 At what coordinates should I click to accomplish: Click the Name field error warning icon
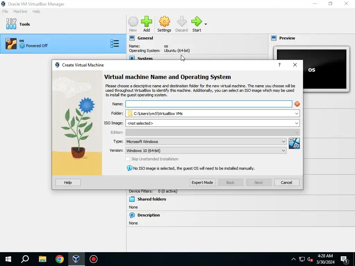(x=297, y=104)
